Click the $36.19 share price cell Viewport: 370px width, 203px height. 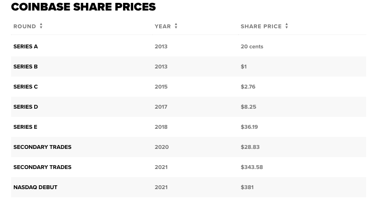pyautogui.click(x=249, y=127)
